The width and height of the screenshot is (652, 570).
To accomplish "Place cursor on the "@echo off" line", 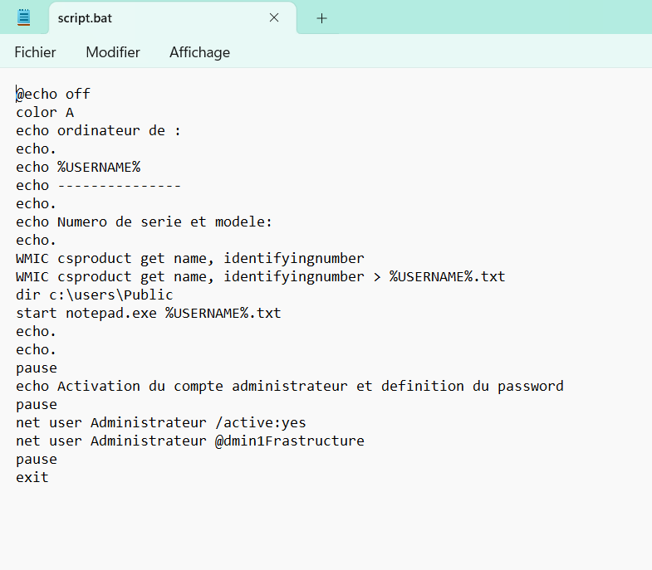I will coord(53,94).
